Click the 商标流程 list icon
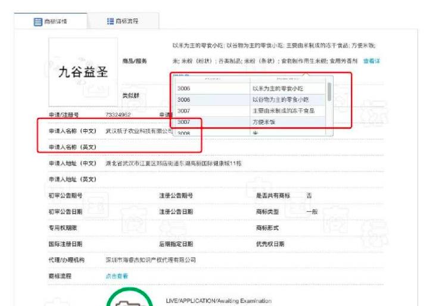The height and width of the screenshot is (306, 439). coord(110,22)
